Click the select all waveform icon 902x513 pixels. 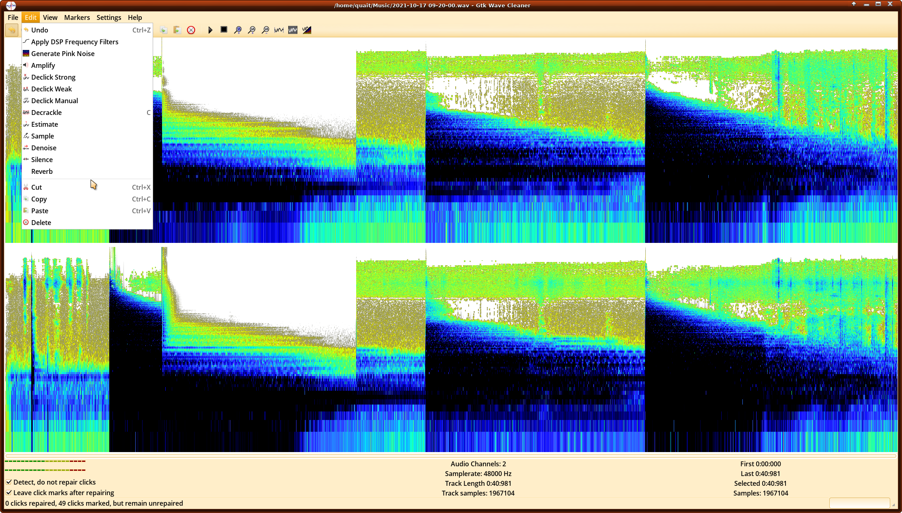(x=293, y=30)
